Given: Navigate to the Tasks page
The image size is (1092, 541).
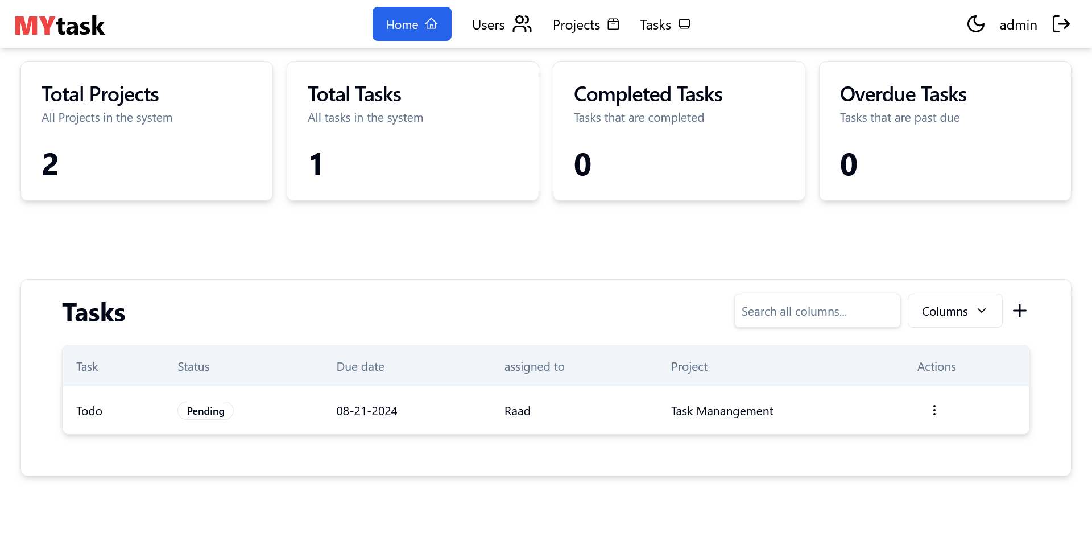Looking at the screenshot, I should point(664,24).
